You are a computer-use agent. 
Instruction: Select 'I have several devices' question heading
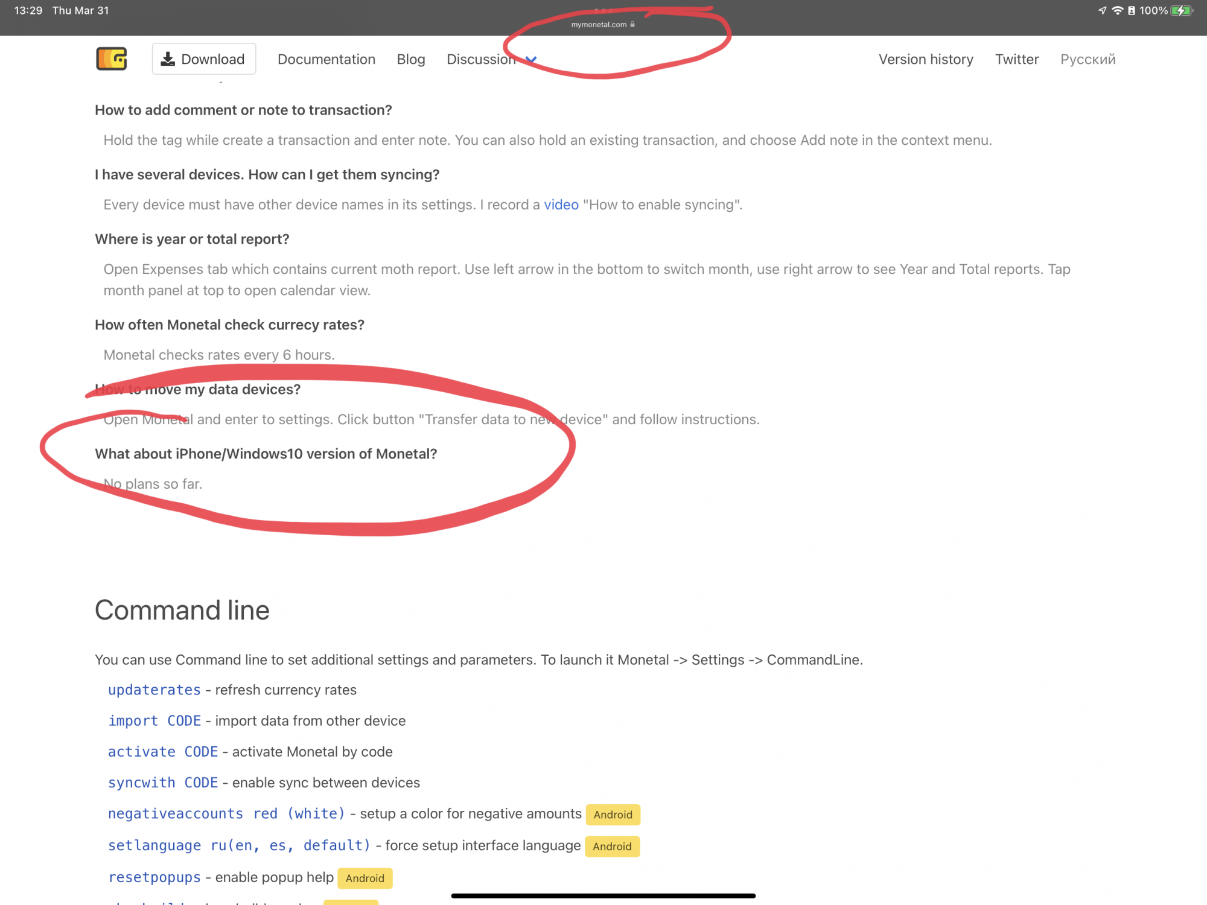coord(267,174)
